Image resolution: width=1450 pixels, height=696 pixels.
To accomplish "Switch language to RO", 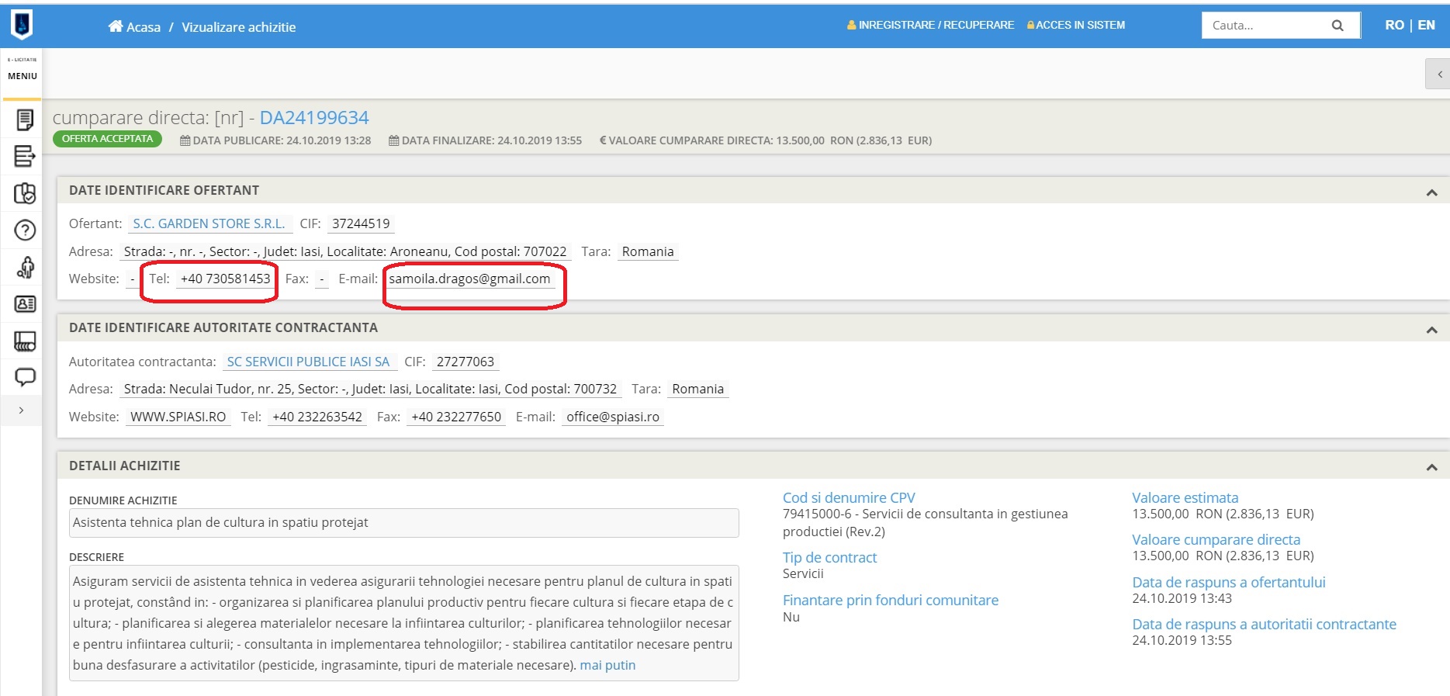I will pos(1394,25).
